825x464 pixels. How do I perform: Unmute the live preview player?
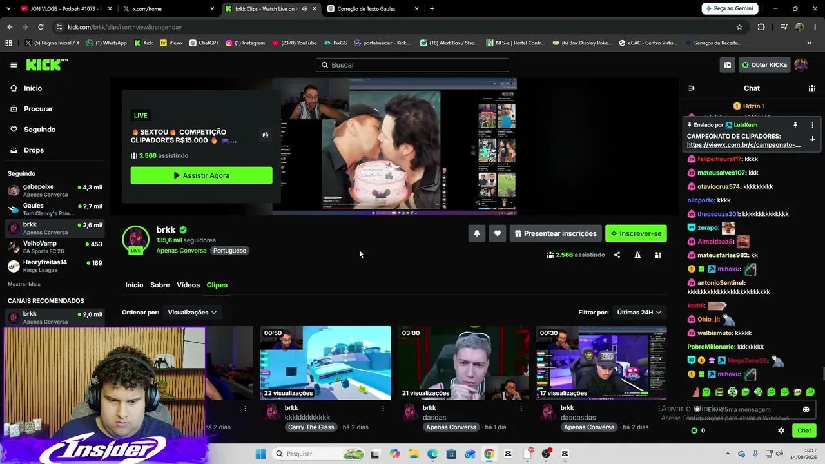265,135
